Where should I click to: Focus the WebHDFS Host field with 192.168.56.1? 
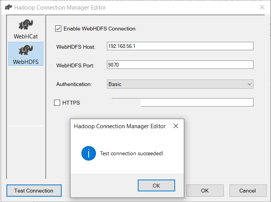point(180,46)
